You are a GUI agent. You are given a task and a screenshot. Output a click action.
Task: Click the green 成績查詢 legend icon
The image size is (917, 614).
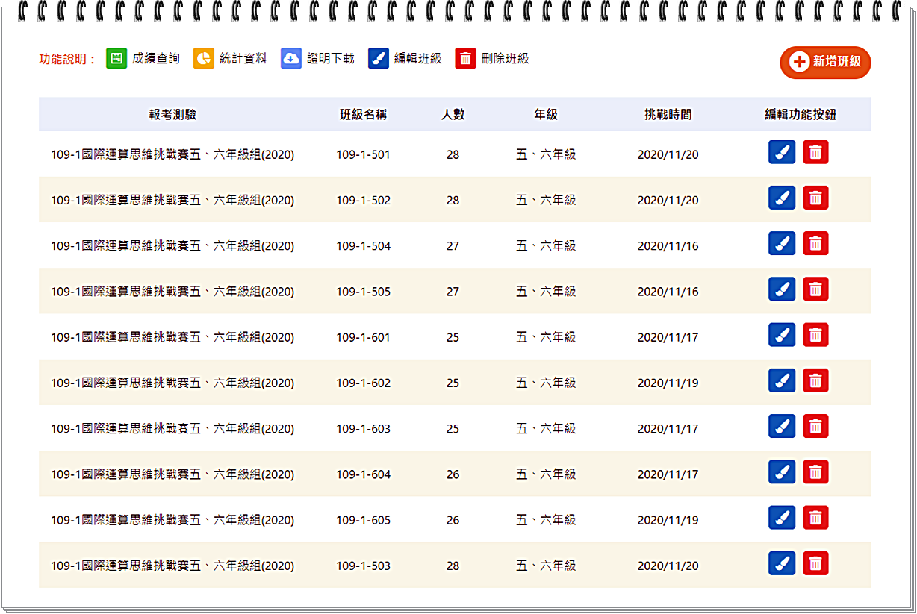click(x=116, y=58)
